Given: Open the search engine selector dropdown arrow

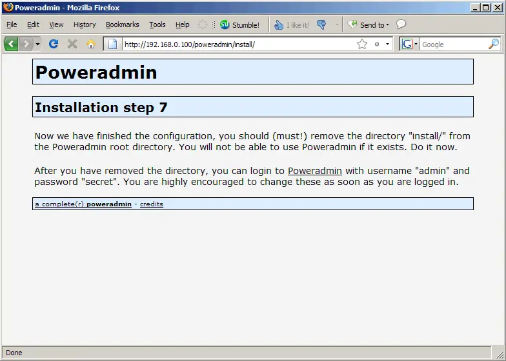Looking at the screenshot, I should click(416, 44).
